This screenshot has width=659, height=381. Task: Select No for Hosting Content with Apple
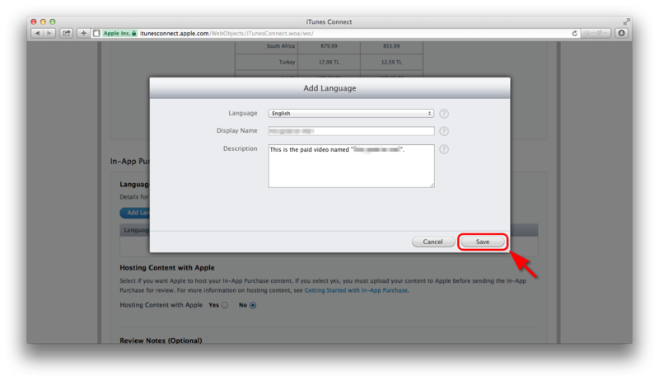coord(253,305)
